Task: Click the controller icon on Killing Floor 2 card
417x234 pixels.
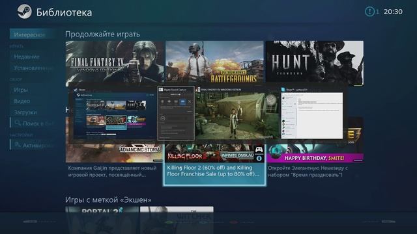Action: pyautogui.click(x=259, y=150)
